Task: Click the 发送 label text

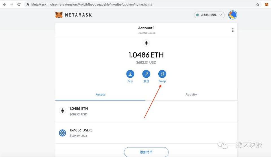Action: tap(146, 81)
